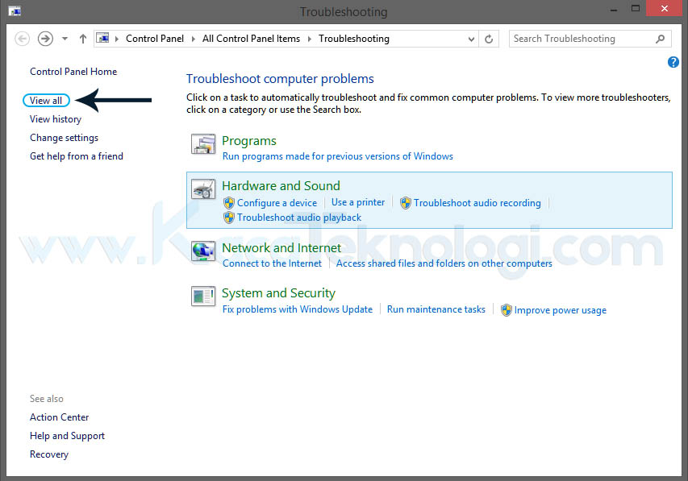
Task: Open Recovery under See also
Action: [x=49, y=454]
